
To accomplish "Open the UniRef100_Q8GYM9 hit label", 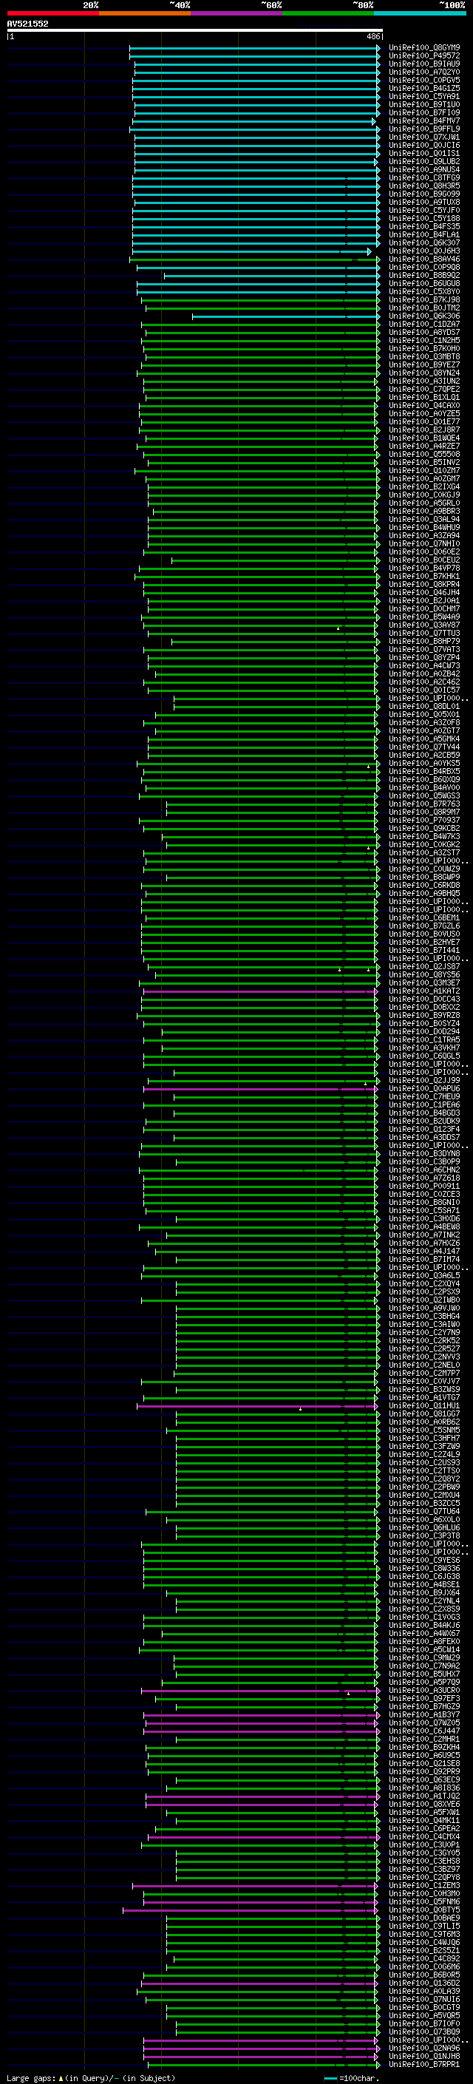I will click(424, 48).
